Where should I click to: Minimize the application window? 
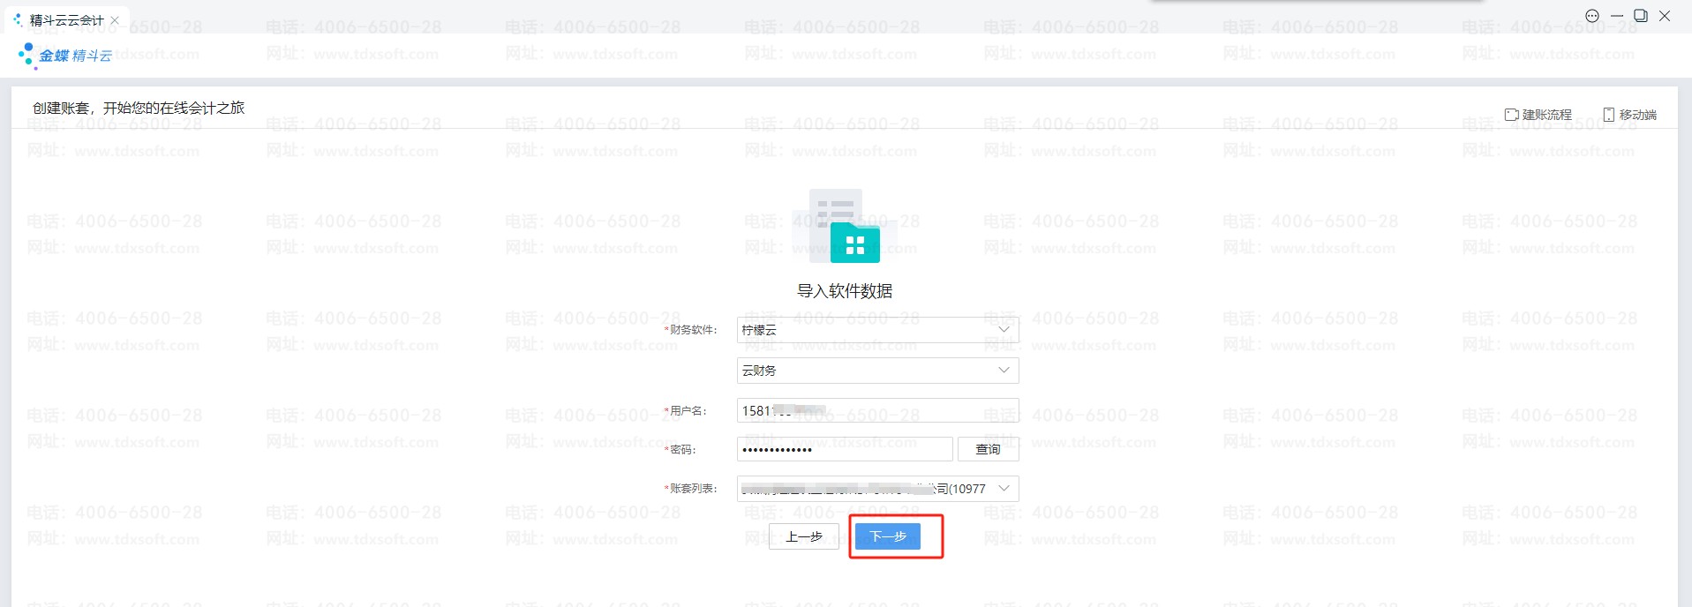[x=1617, y=16]
